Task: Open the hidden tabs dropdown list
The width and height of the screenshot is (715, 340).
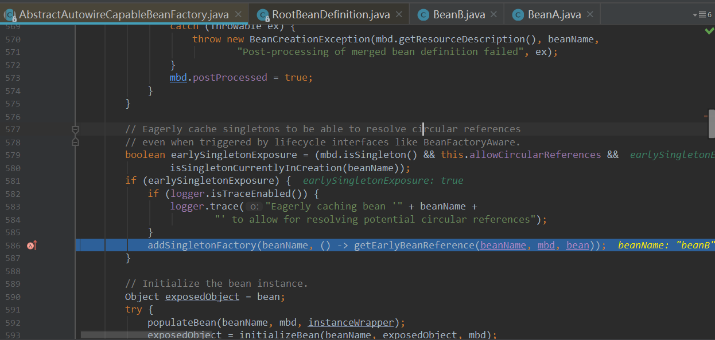Action: pyautogui.click(x=702, y=14)
